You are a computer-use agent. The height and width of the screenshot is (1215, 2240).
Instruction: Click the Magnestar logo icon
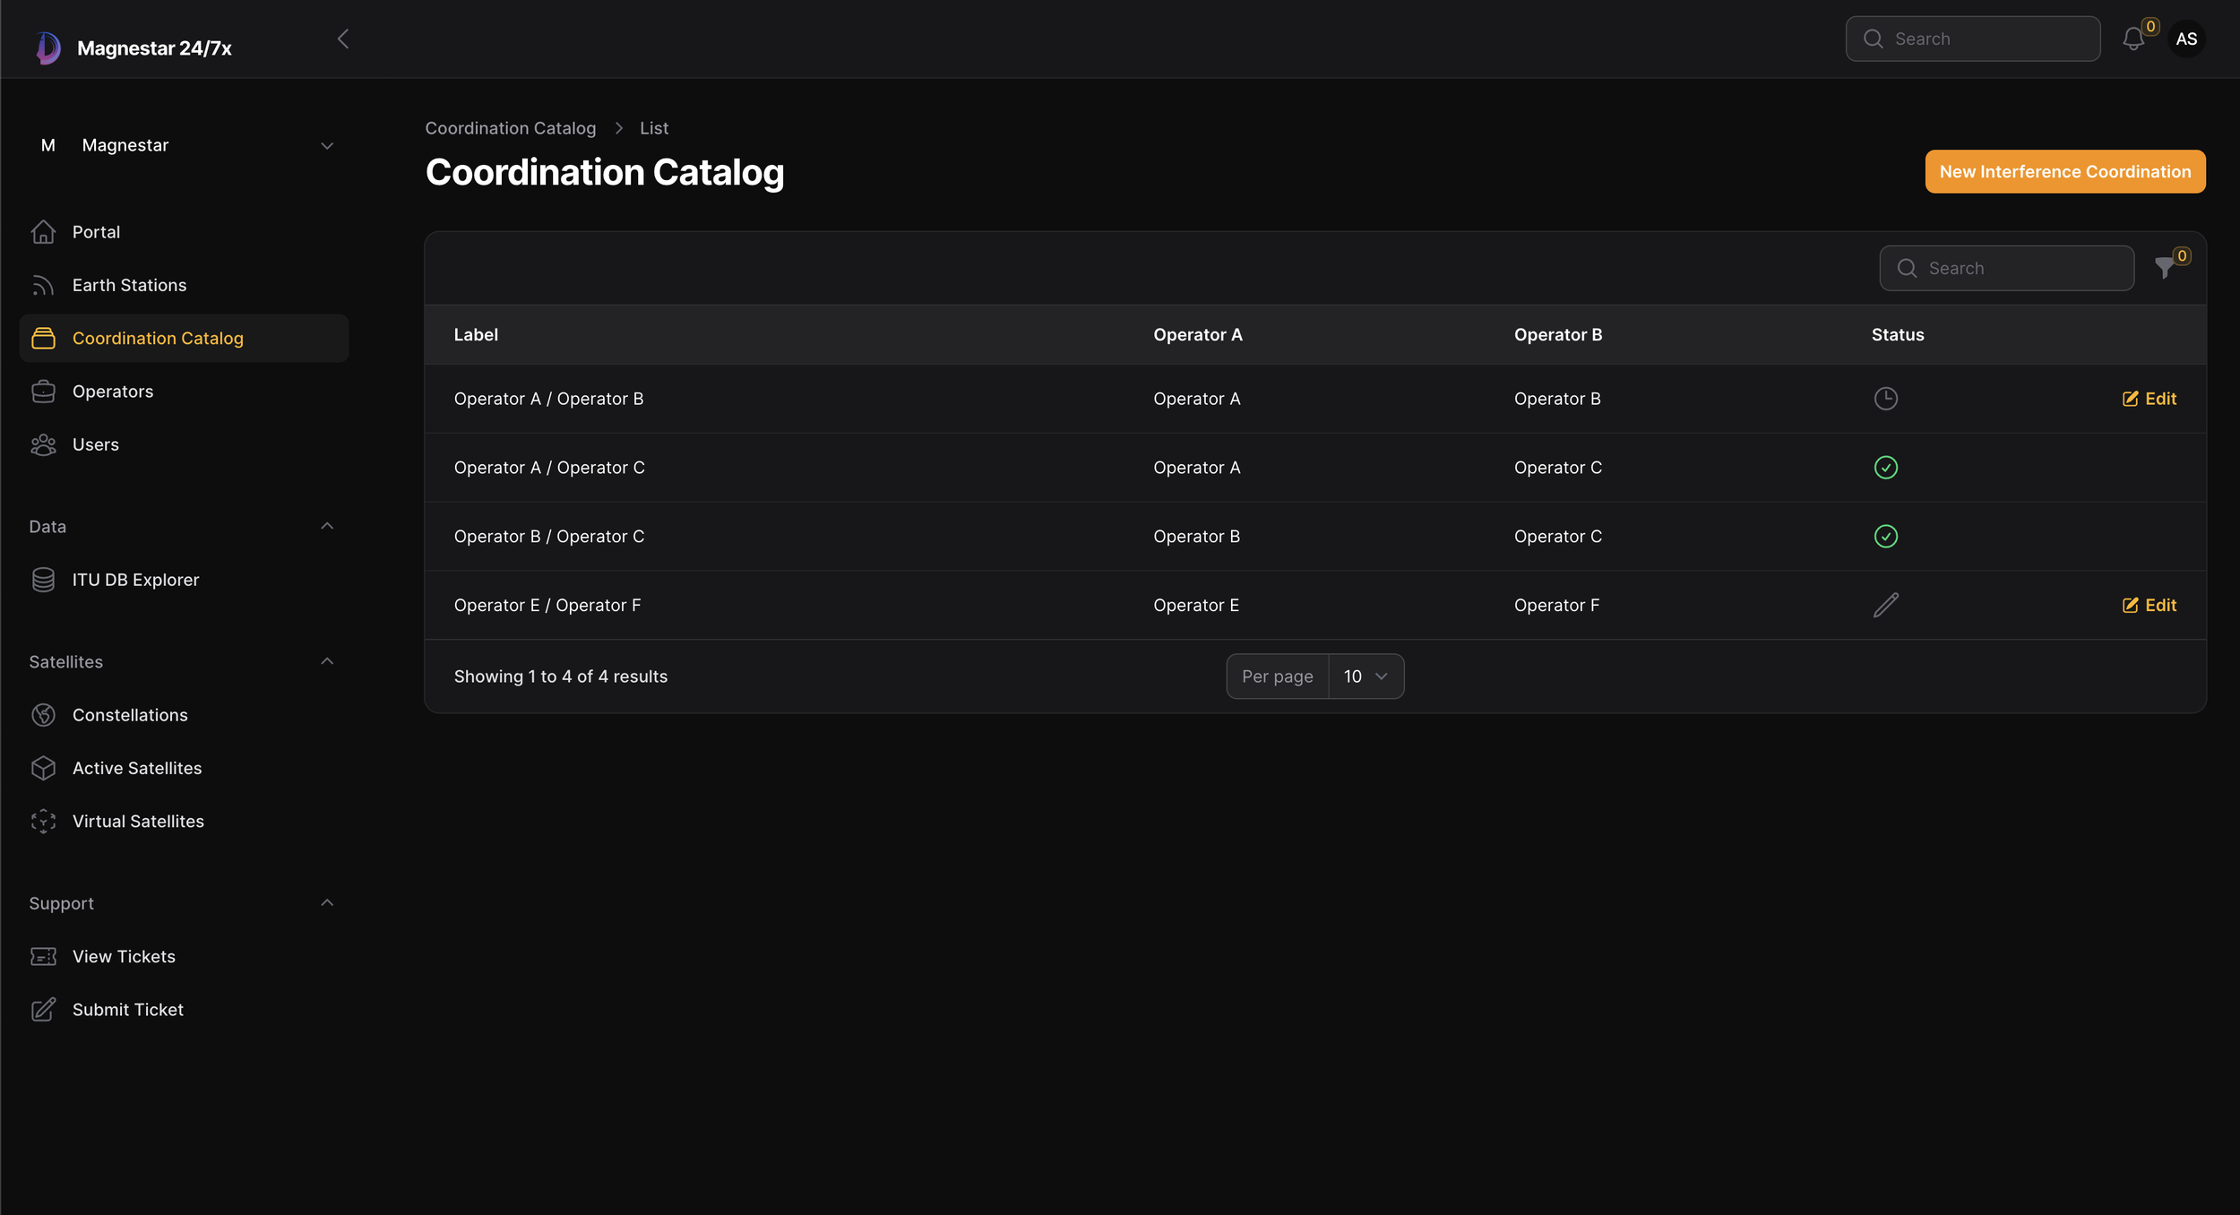(48, 47)
